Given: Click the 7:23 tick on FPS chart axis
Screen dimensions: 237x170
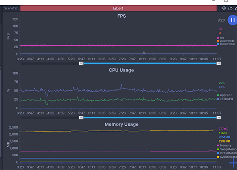Looking at the screenshot, I should click(x=122, y=59).
